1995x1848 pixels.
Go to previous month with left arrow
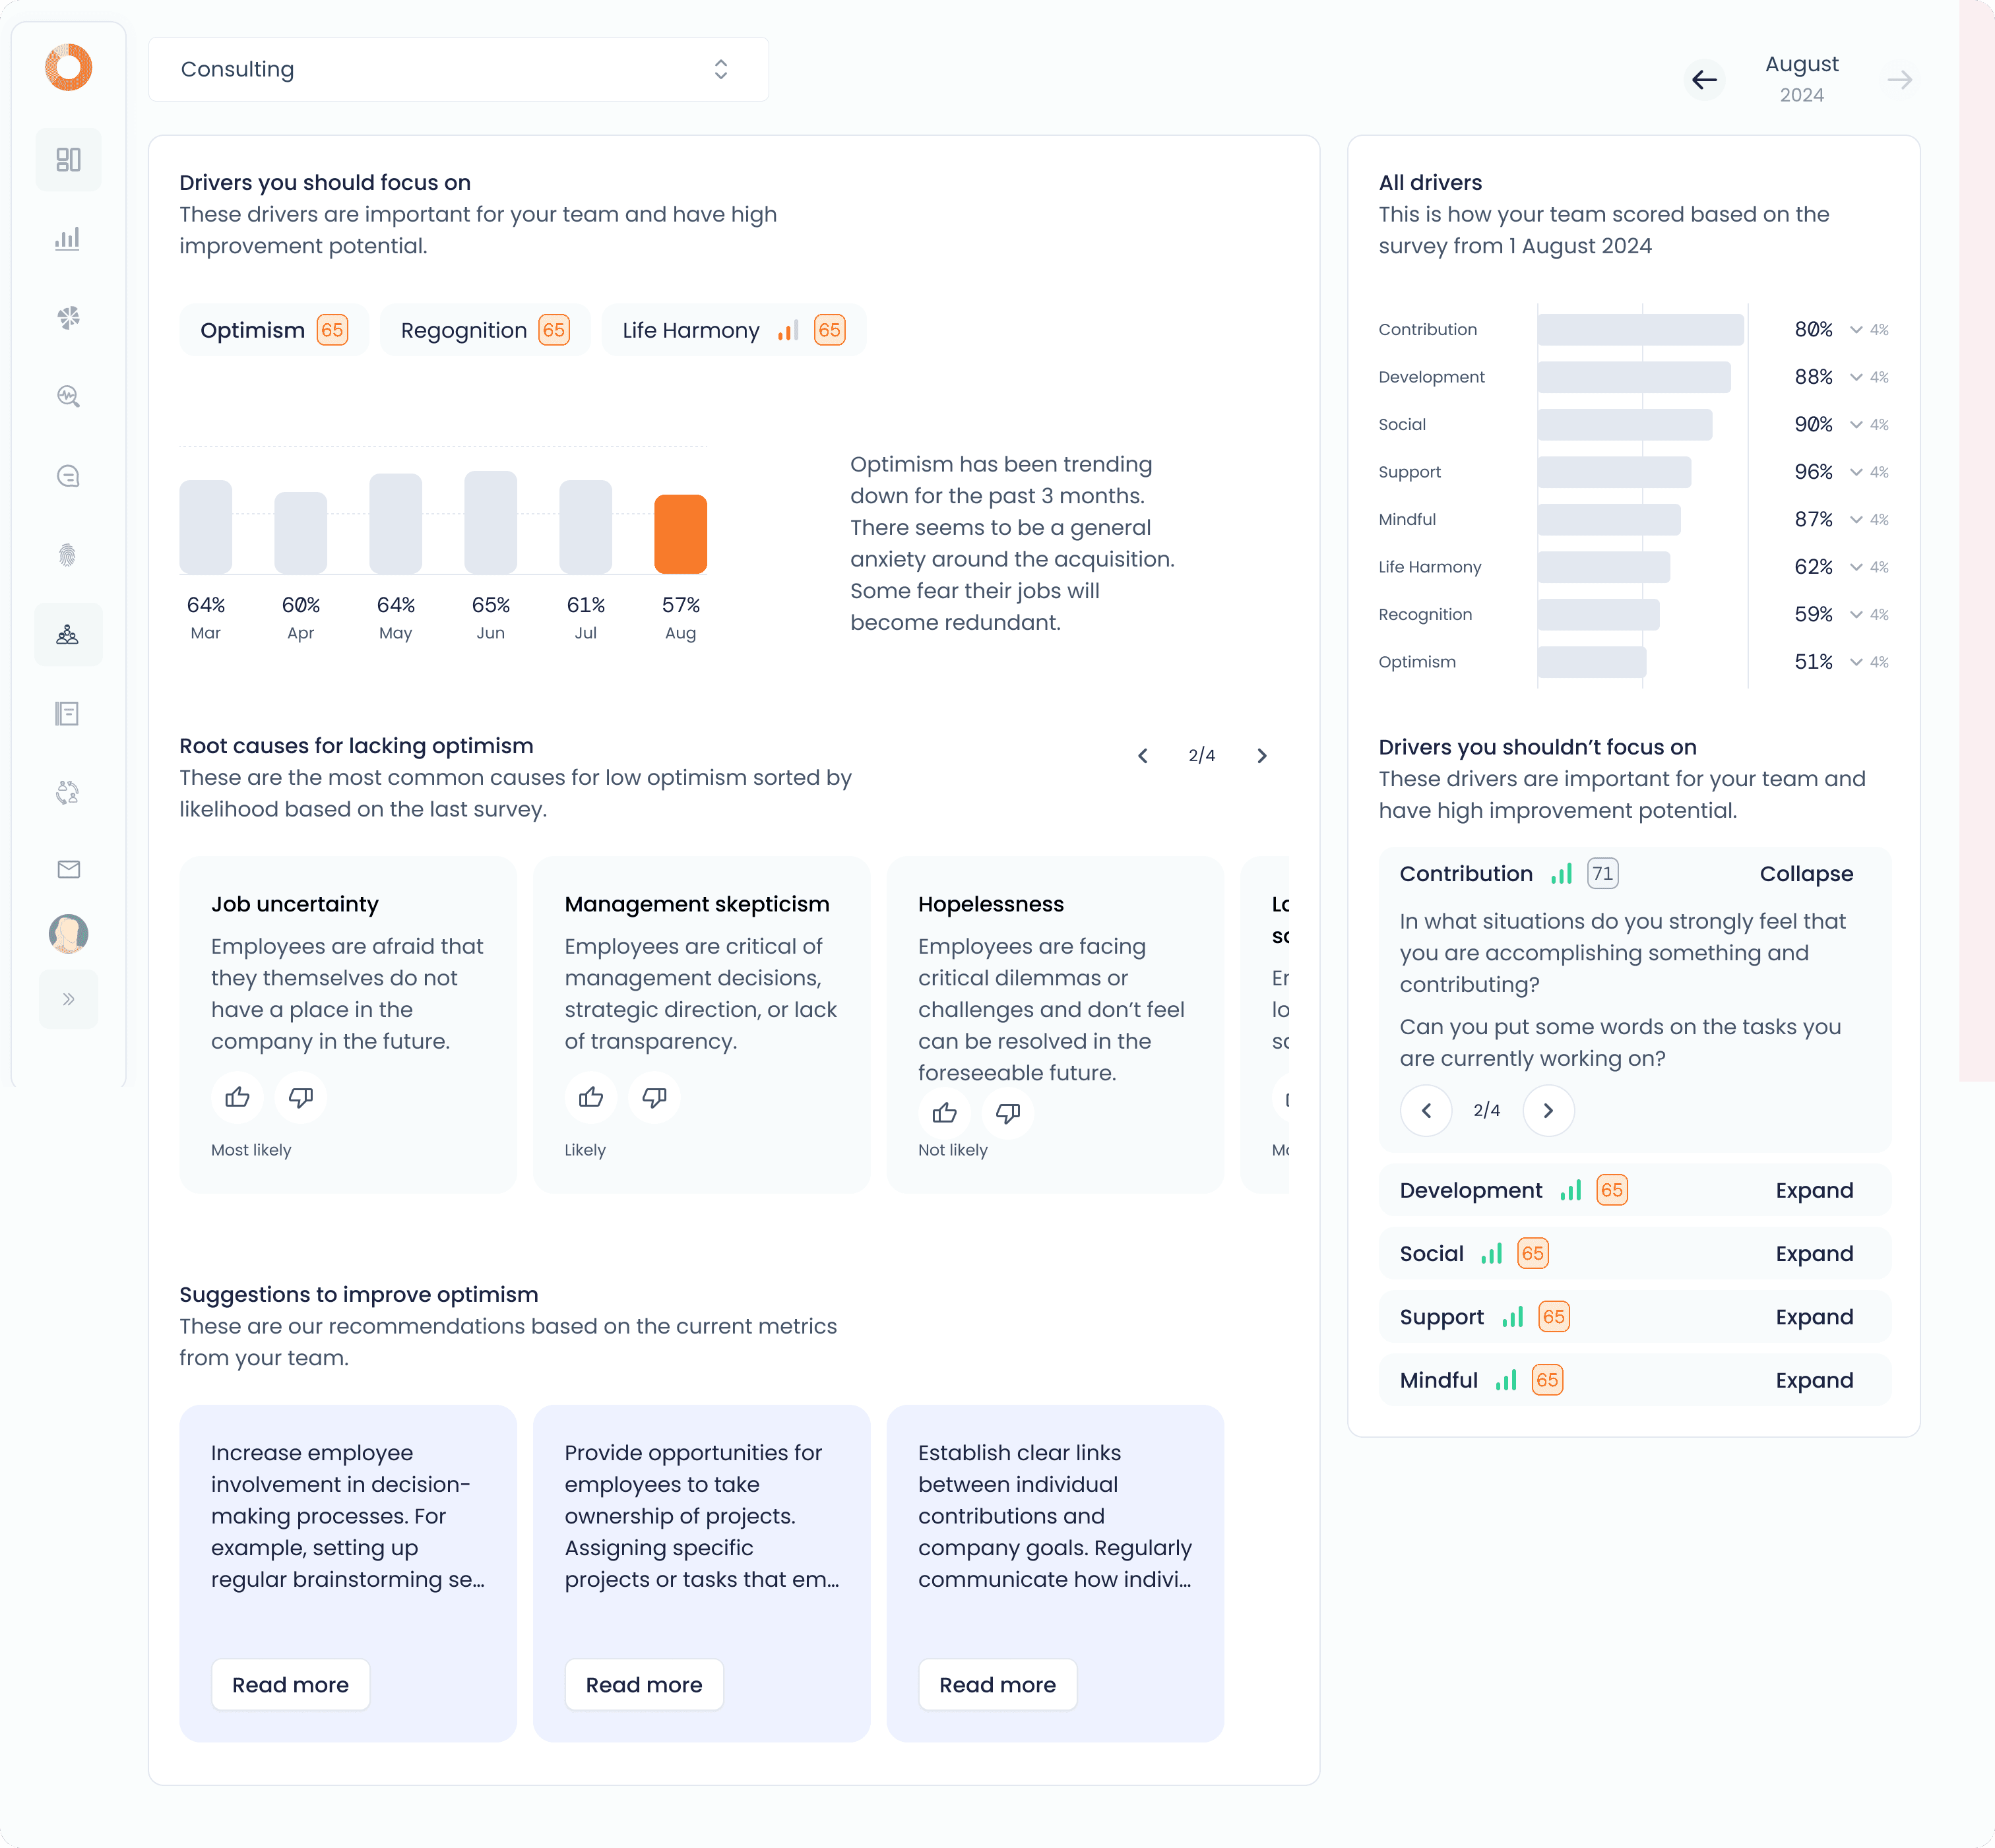1704,80
